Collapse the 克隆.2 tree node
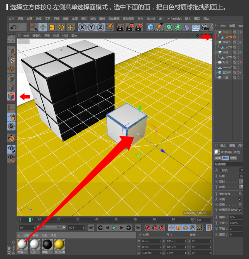Image resolution: width=249 pixels, height=259 pixels. pos(216,32)
